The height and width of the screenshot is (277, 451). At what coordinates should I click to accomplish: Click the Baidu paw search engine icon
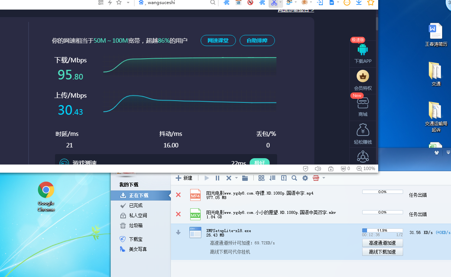pos(141,3)
